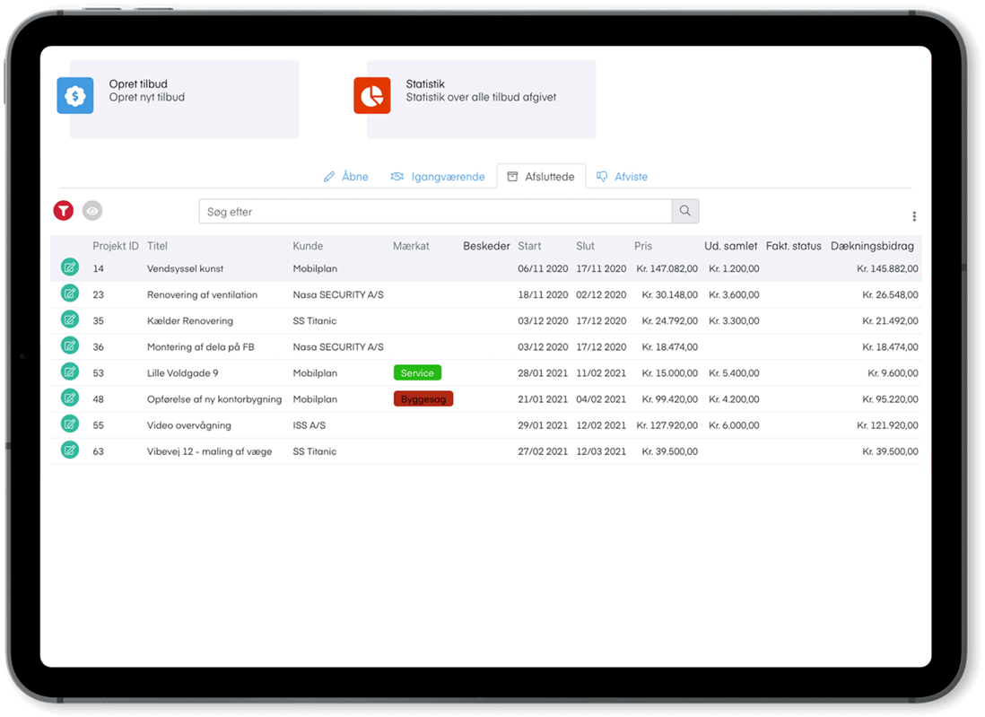Open the three-dot options menu

click(x=914, y=216)
